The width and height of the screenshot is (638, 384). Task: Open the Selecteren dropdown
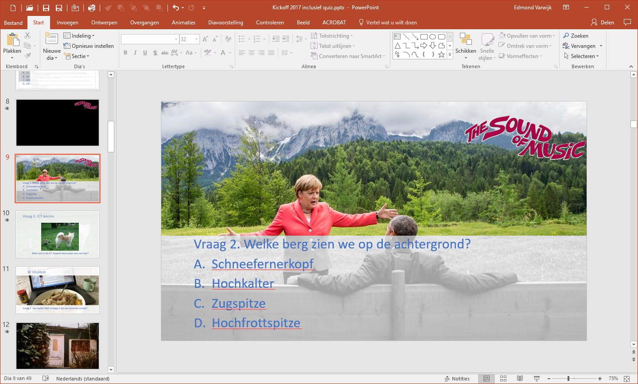[581, 56]
